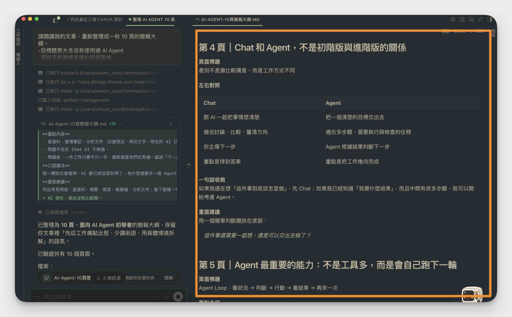
Task: Click the 'Agent' table column header
Action: (x=333, y=103)
